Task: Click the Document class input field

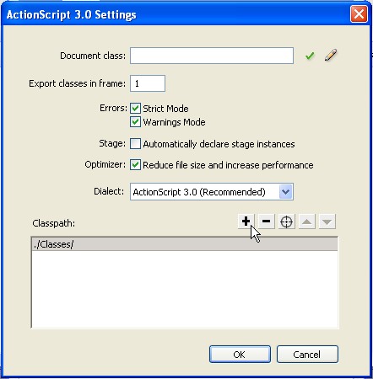Action: coord(212,56)
